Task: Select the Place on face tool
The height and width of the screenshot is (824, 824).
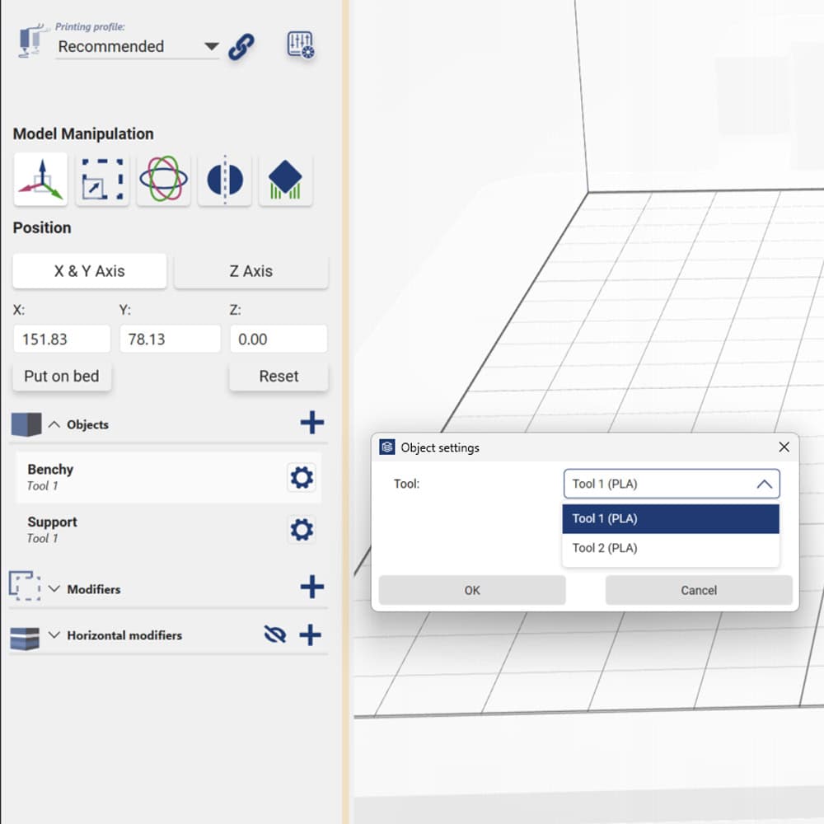Action: click(x=285, y=179)
